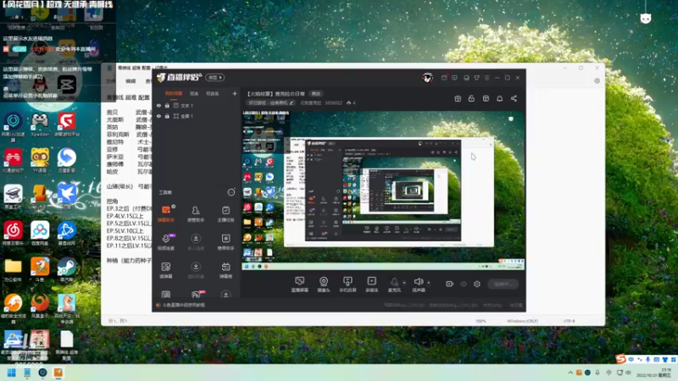
Task: Click the notification bell in the streaming app
Action: [499, 98]
